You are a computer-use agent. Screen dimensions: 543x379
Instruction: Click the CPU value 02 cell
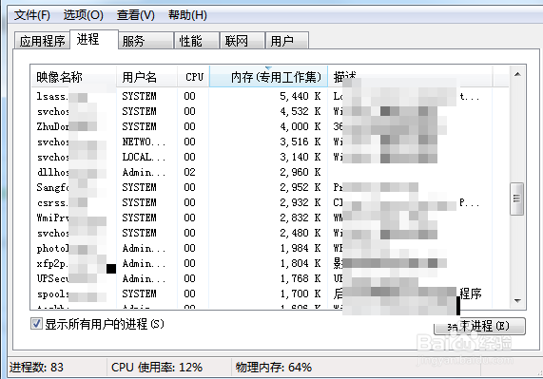[x=190, y=172]
